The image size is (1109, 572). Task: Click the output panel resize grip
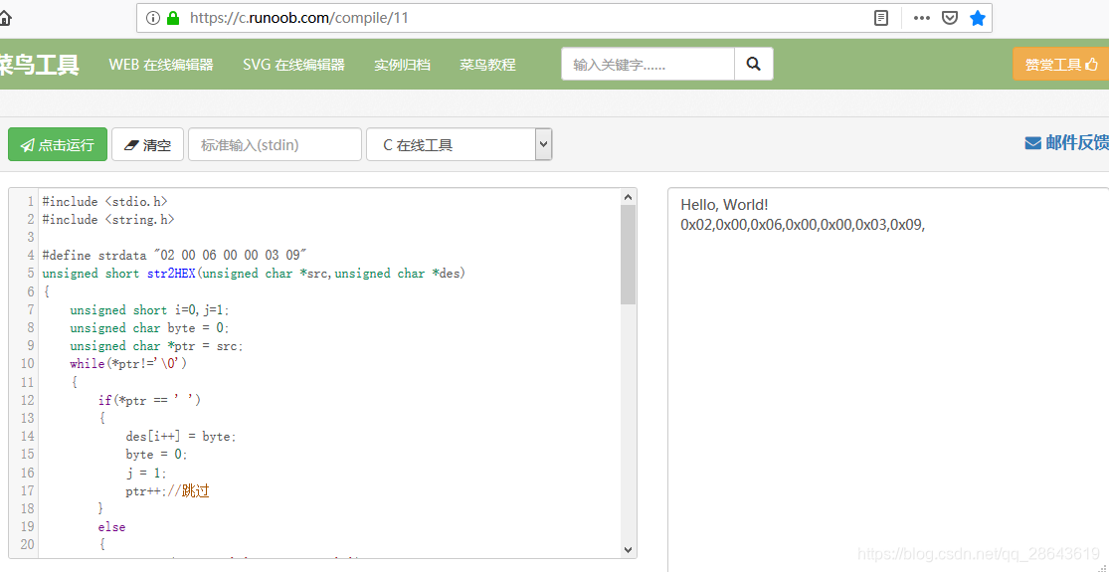[1103, 566]
